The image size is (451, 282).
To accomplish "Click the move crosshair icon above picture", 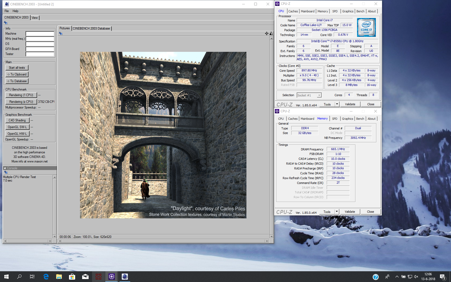I will [267, 33].
